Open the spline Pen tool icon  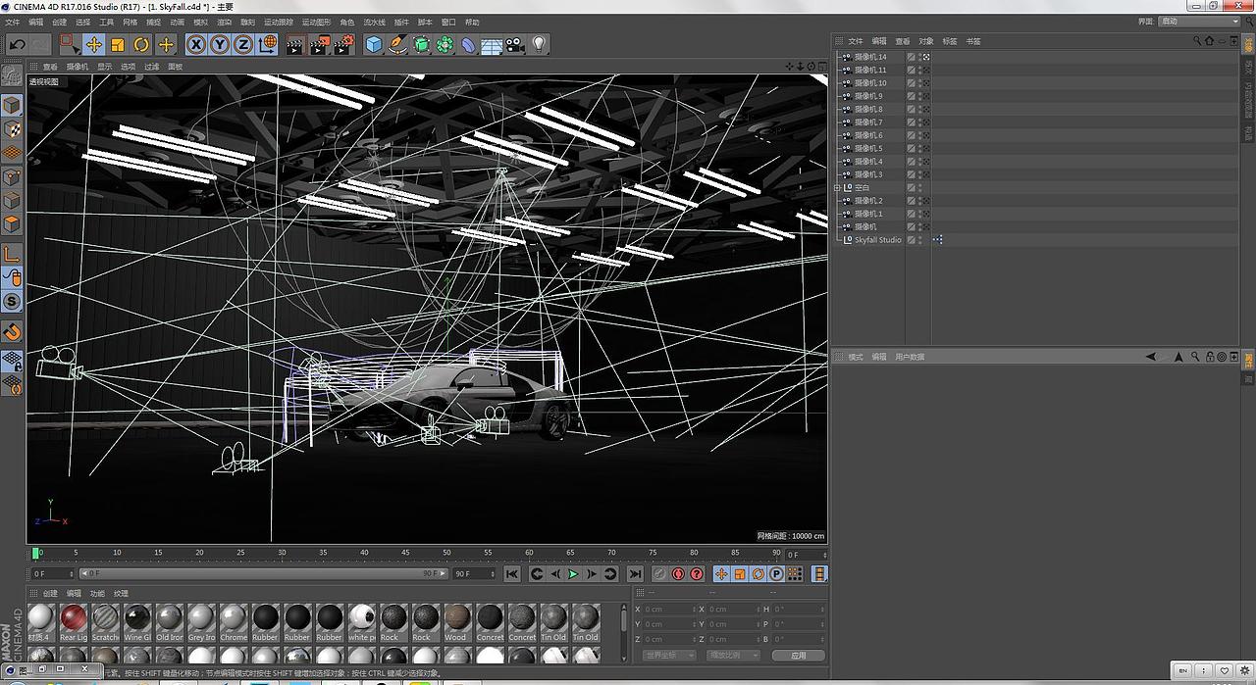397,44
